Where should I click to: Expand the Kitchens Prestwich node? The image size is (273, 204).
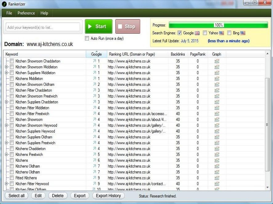(x=6, y=154)
